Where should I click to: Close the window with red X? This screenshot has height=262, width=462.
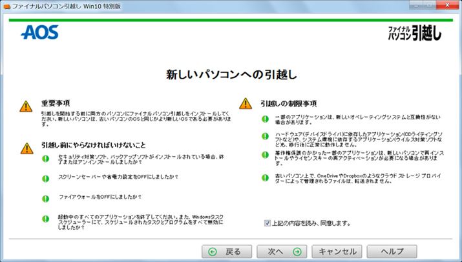447,5
